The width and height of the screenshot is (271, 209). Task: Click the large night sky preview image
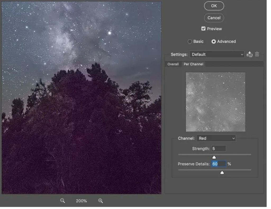pyautogui.click(x=82, y=98)
